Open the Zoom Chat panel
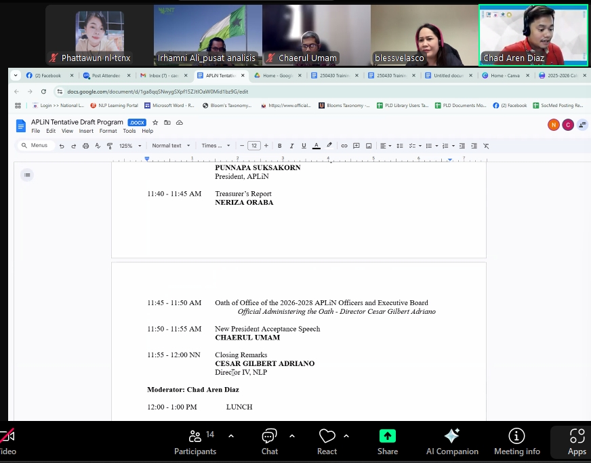Viewport: 591px width, 463px height. (270, 437)
